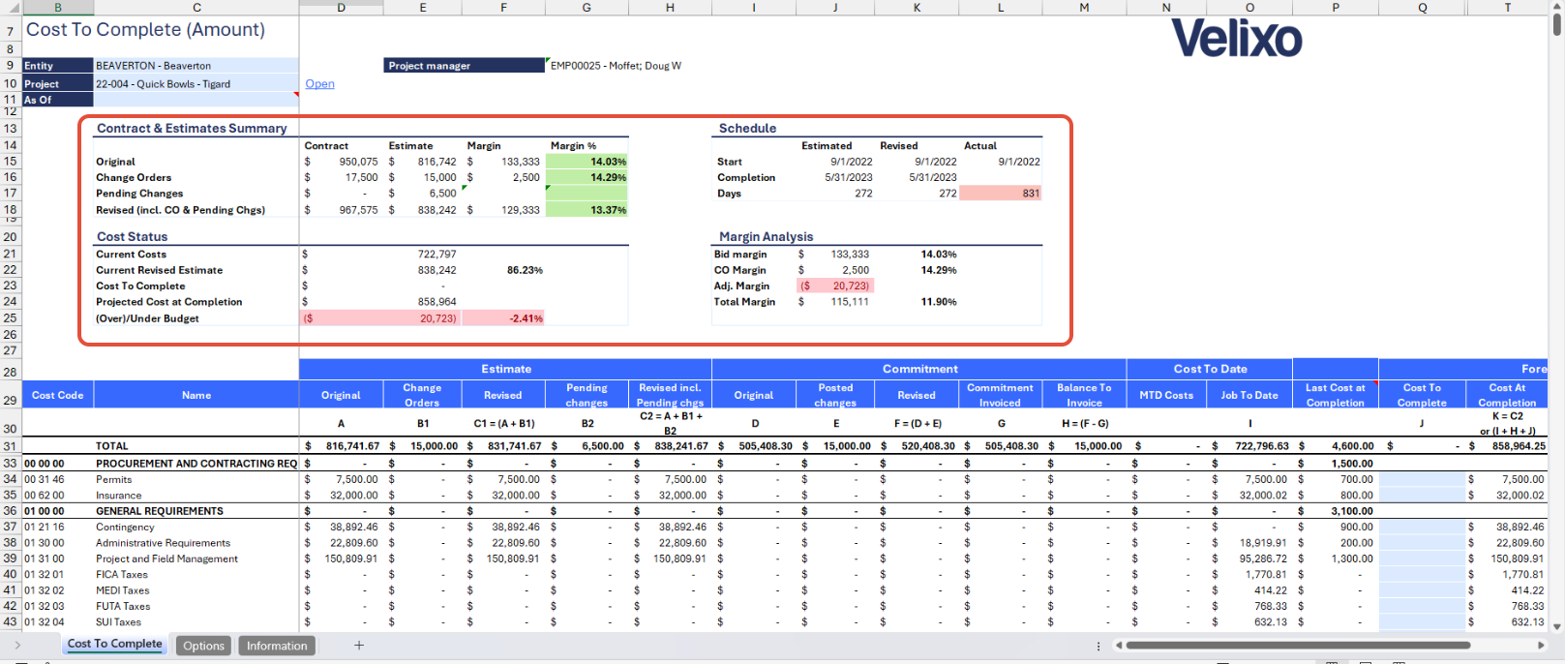Select Estimated Completion date 5/31/2023
1565x664 pixels.
pyautogui.click(x=835, y=178)
